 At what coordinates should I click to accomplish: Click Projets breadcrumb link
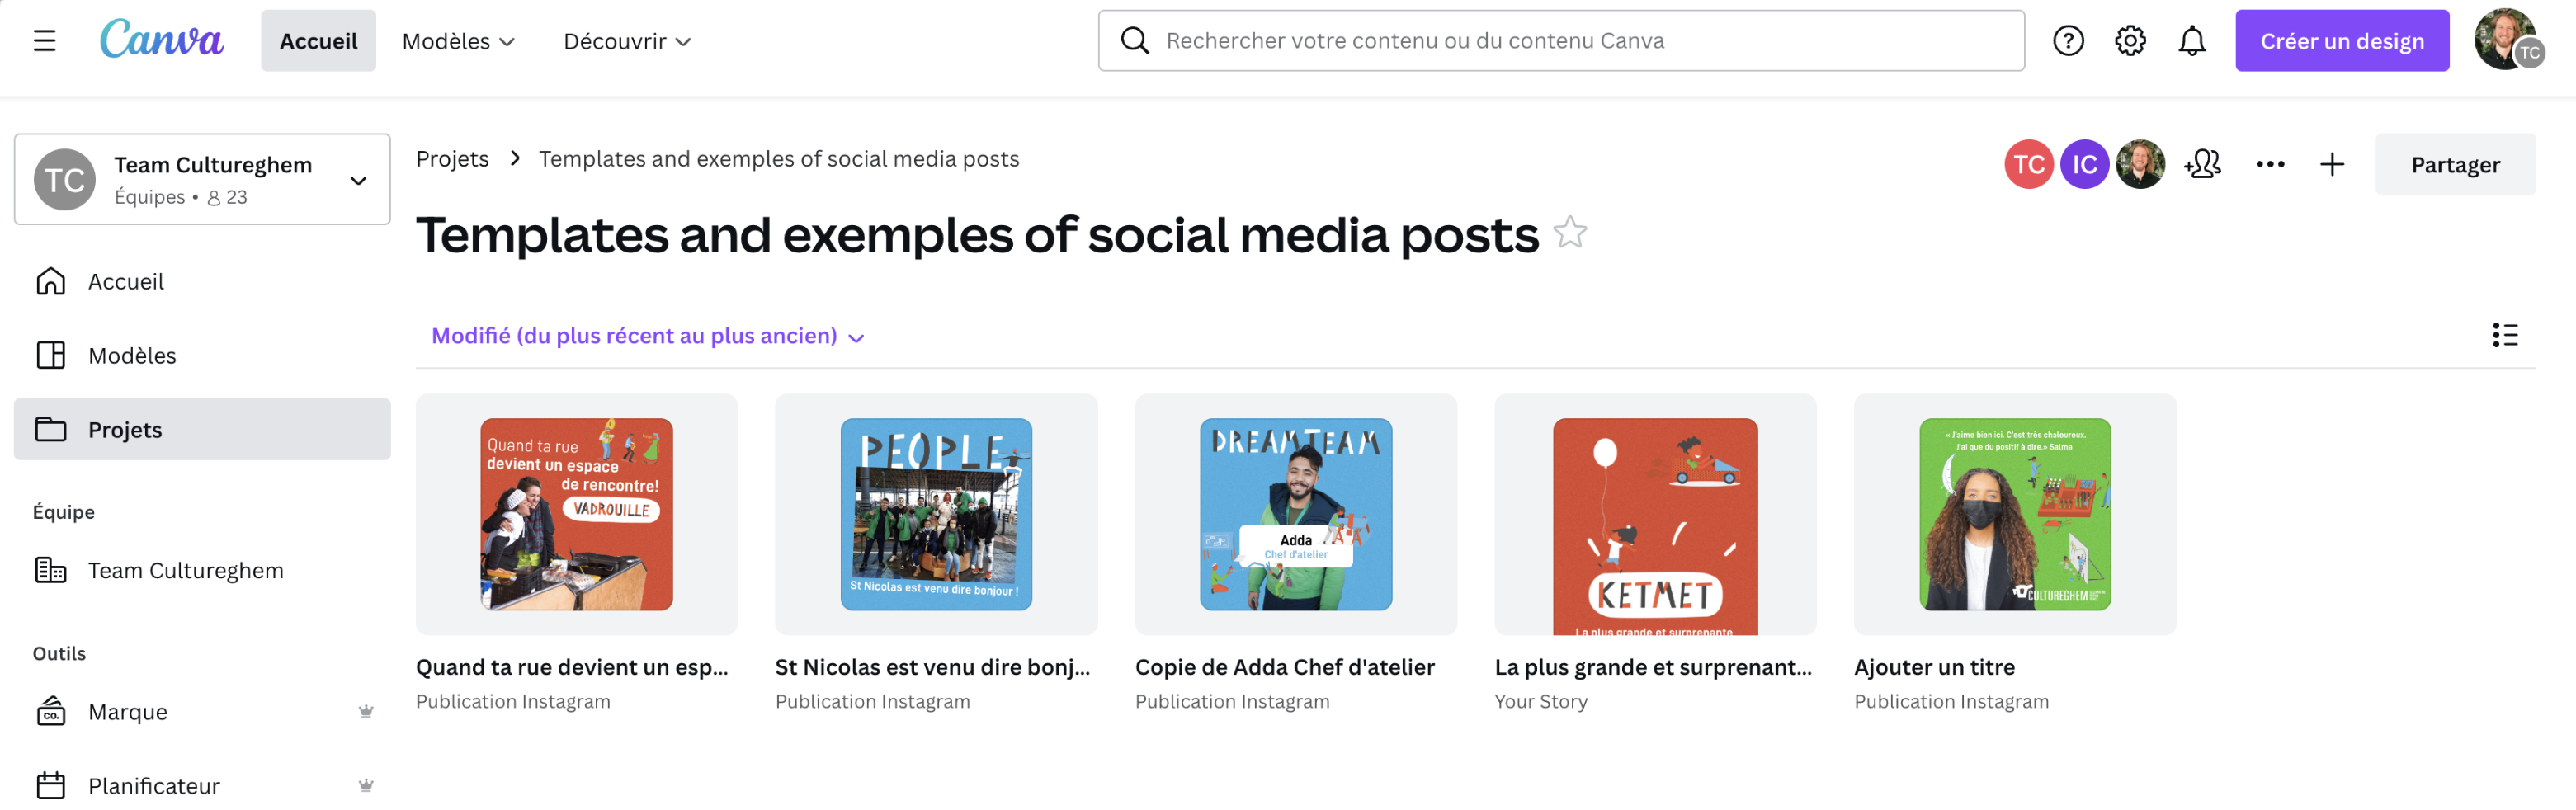(452, 159)
